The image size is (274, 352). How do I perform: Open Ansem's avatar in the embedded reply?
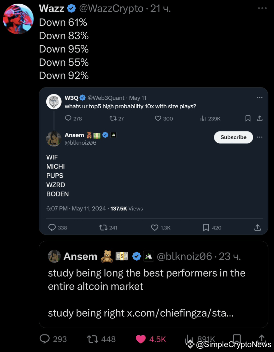pyautogui.click(x=54, y=139)
